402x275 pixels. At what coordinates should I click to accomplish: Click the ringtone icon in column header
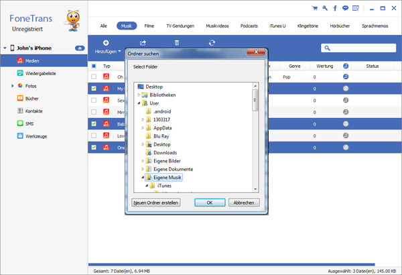click(346, 66)
